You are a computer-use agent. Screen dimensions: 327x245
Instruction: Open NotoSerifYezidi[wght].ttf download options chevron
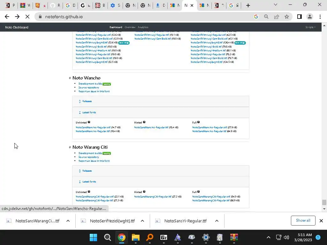pyautogui.click(x=142, y=221)
